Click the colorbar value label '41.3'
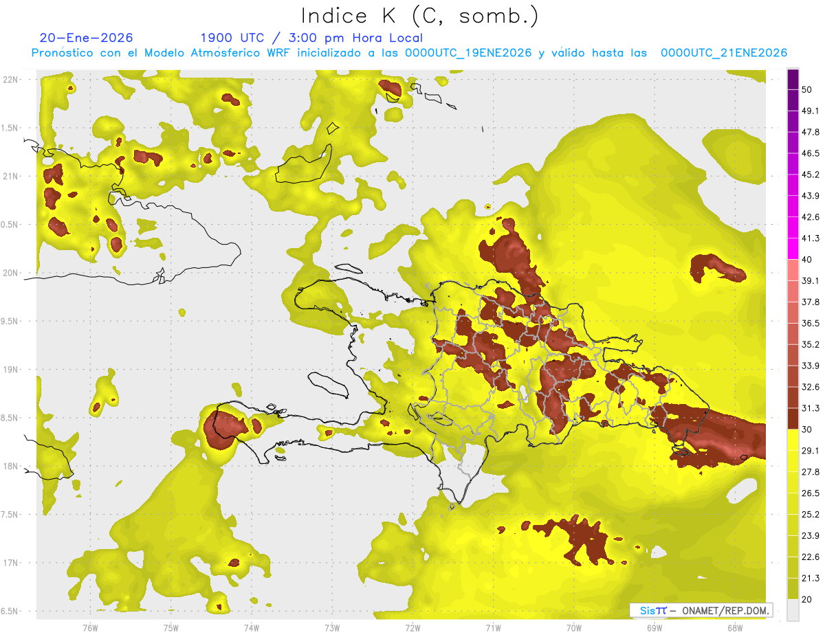 [x=811, y=238]
